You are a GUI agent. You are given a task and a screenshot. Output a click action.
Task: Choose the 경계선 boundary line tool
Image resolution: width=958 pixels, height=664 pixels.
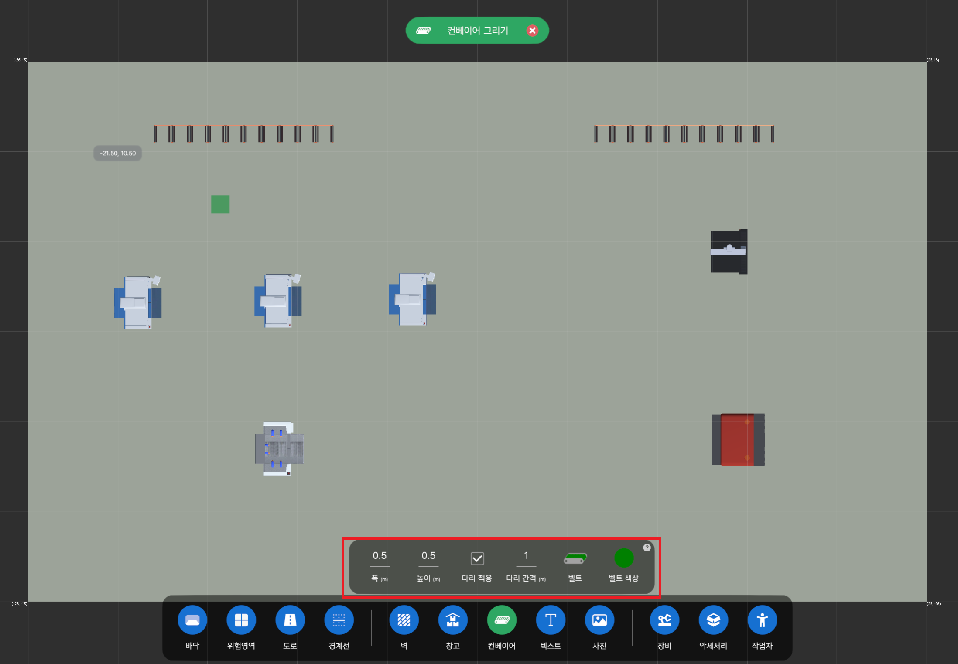[339, 620]
